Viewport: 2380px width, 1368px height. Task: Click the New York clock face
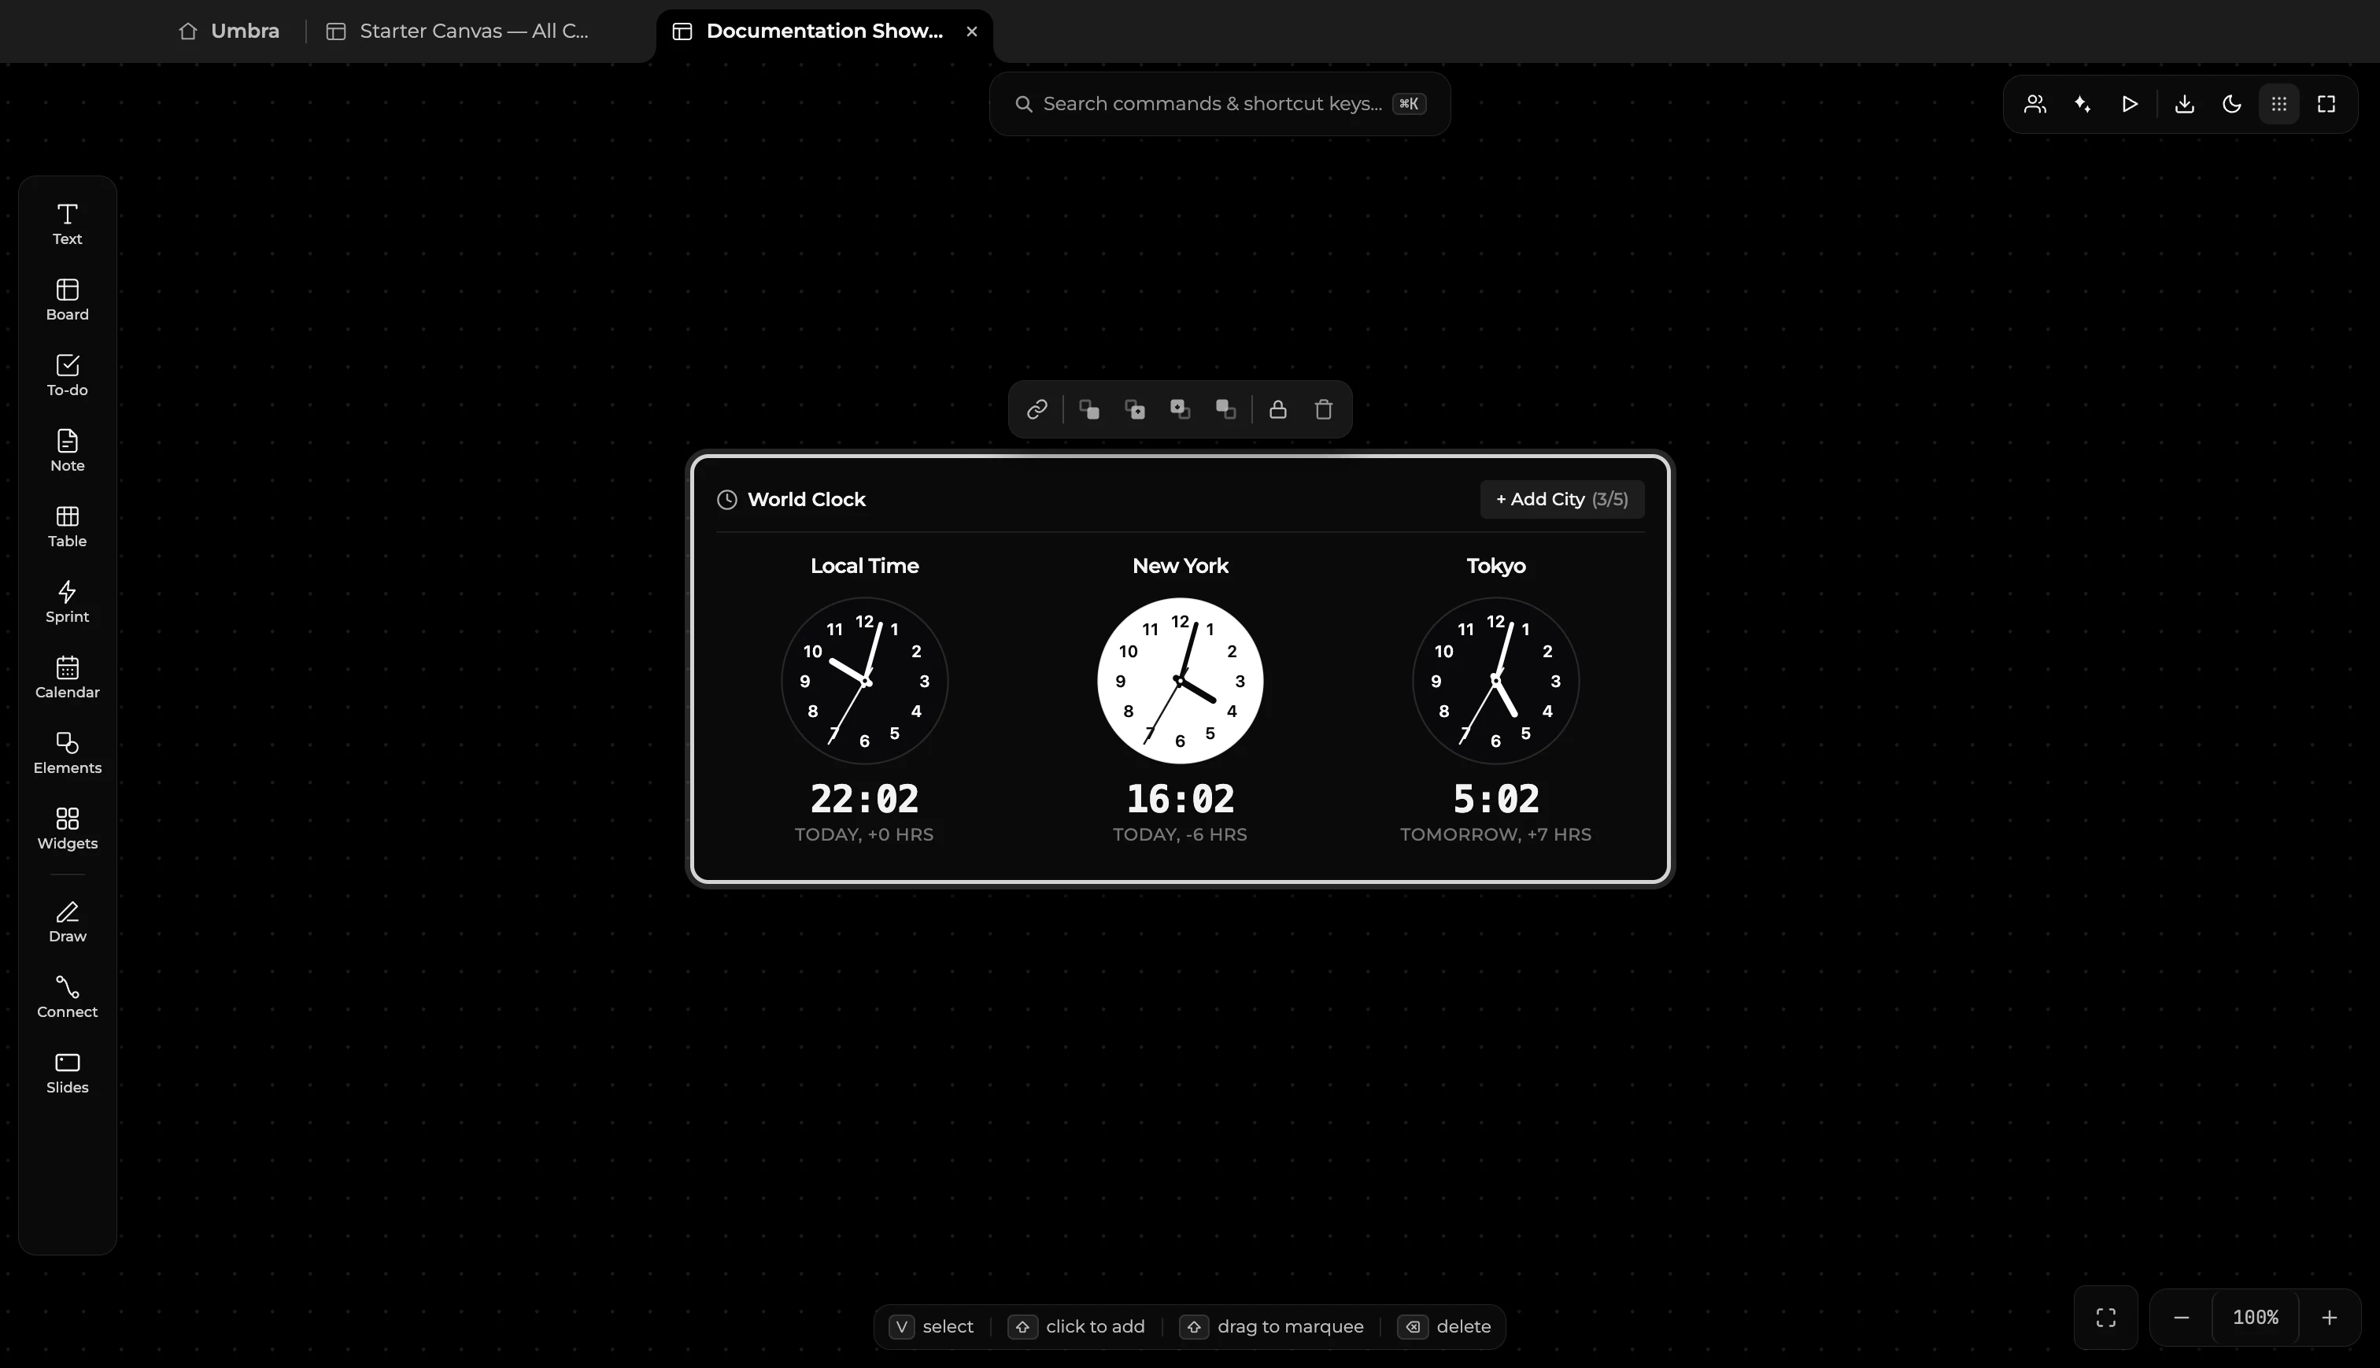[1180, 680]
